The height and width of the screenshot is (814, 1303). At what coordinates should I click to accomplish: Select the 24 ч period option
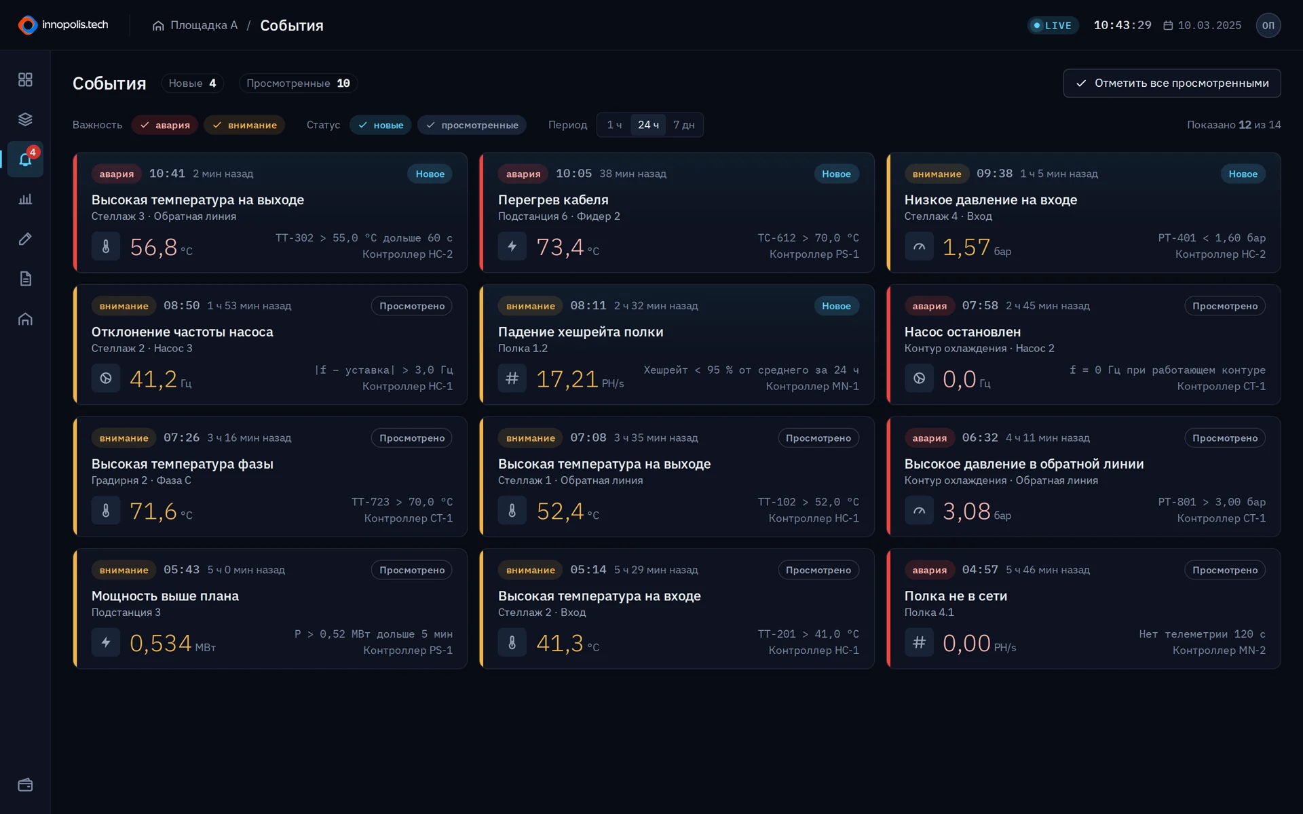point(648,125)
